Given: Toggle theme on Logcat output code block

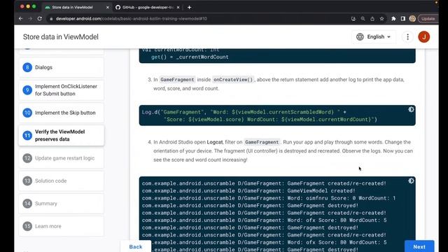Looking at the screenshot, I should coord(411,181).
